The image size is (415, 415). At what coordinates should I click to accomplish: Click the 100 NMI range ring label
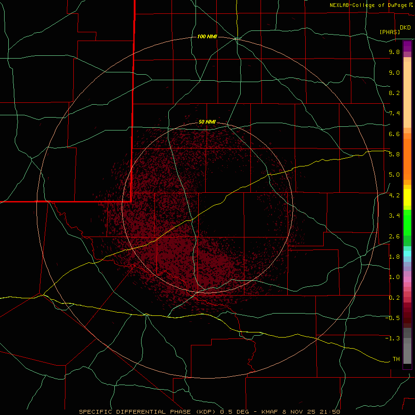click(207, 36)
